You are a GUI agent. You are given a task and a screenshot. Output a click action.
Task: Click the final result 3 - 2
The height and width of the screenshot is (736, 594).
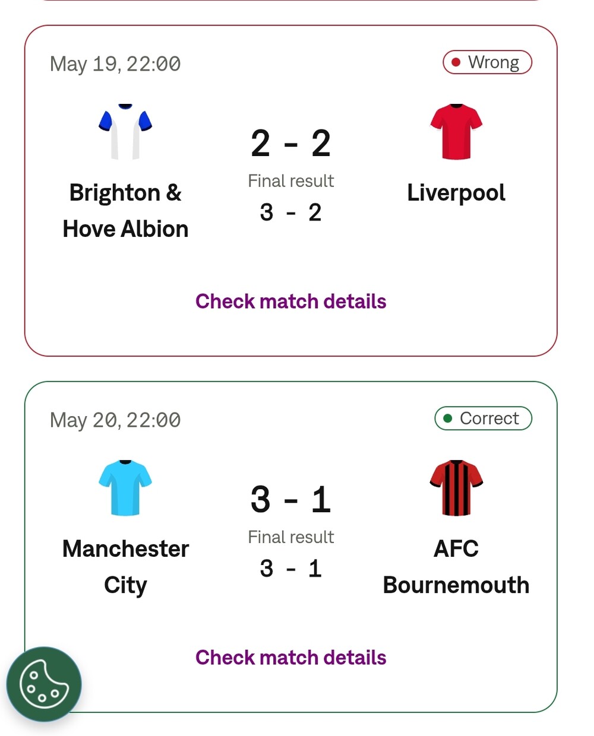tap(291, 212)
